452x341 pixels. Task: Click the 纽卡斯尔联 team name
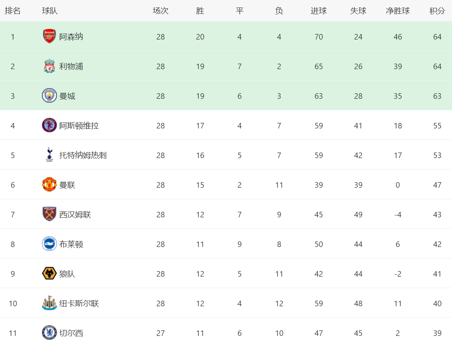tap(79, 303)
